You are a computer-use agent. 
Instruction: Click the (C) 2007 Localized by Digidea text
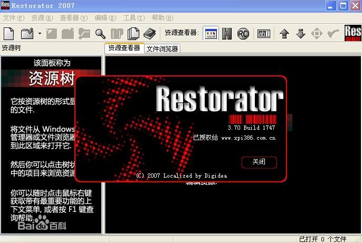(x=182, y=176)
